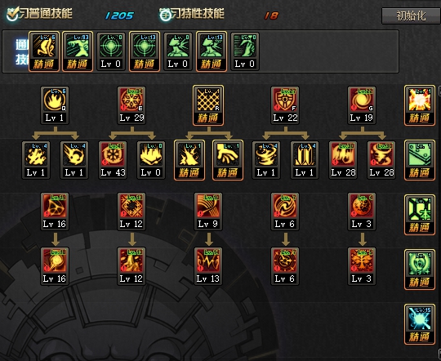Click the first green target skill at Lv 0
This screenshot has height=361, width=441.
(x=111, y=51)
